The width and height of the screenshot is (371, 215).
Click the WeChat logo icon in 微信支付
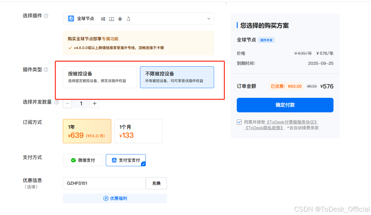pyautogui.click(x=73, y=160)
